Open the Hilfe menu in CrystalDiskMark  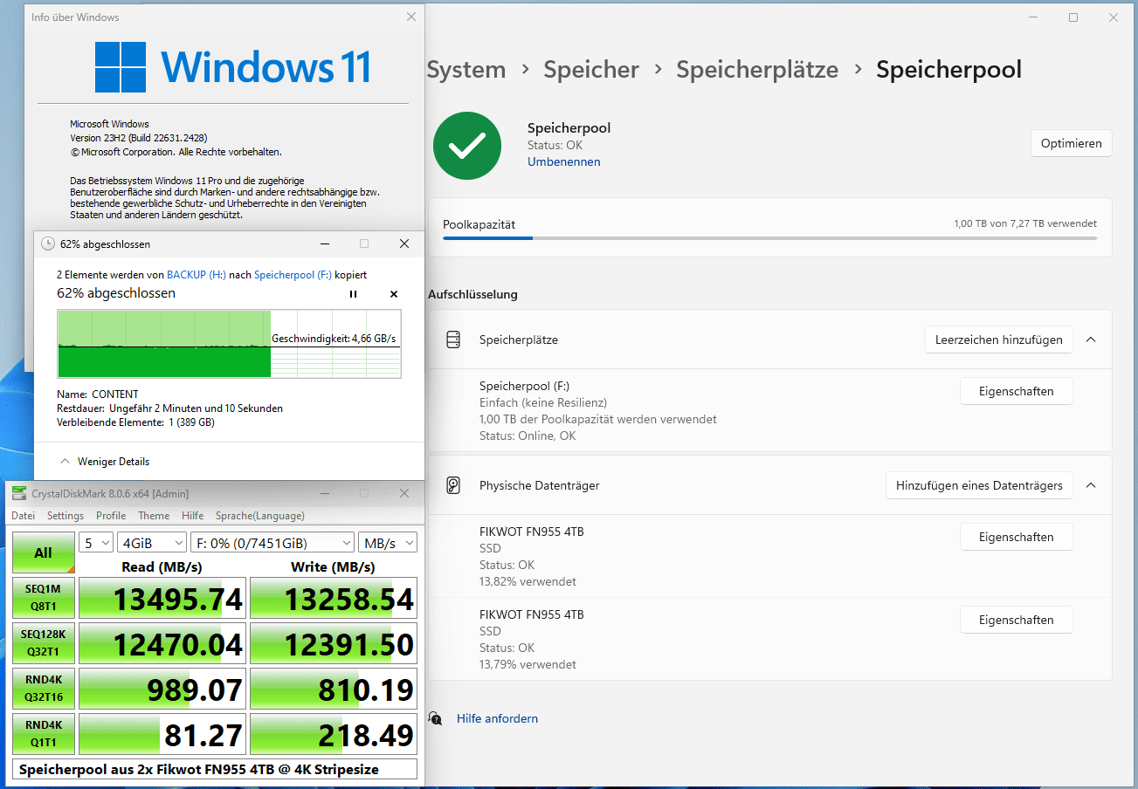pos(192,516)
